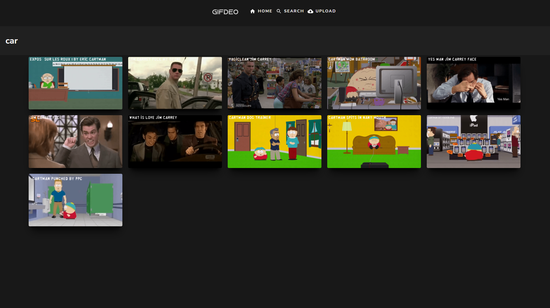This screenshot has height=308, width=550.
Task: Open the Cartman iPad store GIF
Action: pyautogui.click(x=474, y=141)
